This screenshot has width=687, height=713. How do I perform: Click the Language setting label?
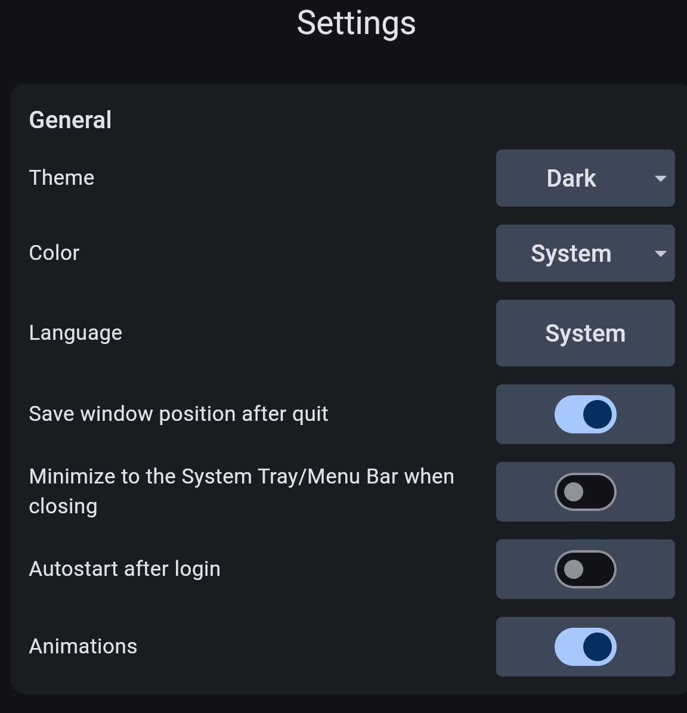pyautogui.click(x=76, y=333)
